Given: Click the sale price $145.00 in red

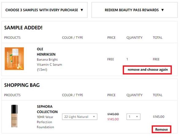Looking at the screenshot, I should click(113, 119).
